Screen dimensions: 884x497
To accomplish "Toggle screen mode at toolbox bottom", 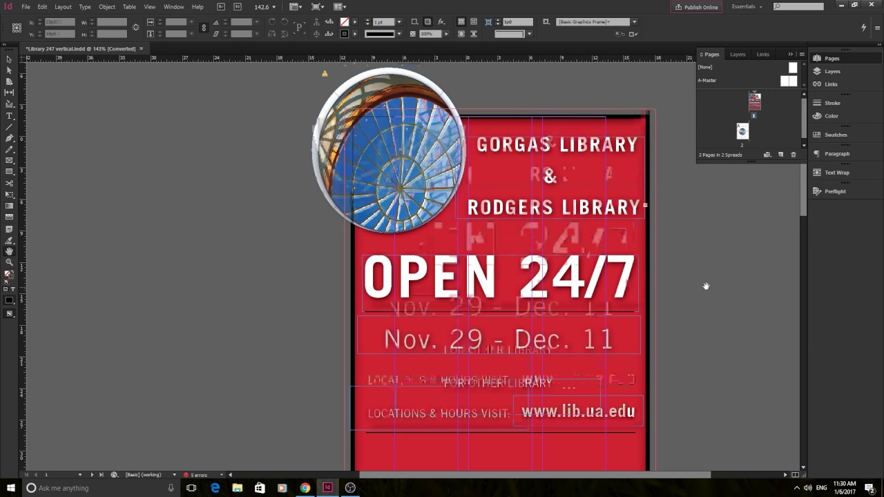I will pos(9,313).
